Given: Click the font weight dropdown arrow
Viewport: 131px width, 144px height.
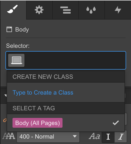Looking at the screenshot, I should [x=75, y=136].
